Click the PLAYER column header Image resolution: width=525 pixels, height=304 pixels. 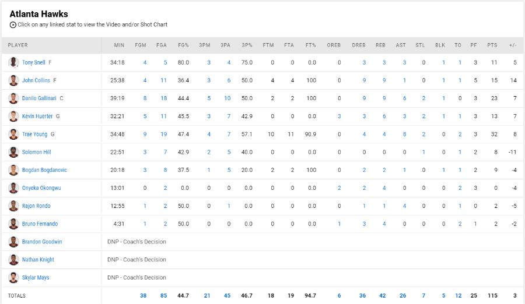pyautogui.click(x=17, y=45)
